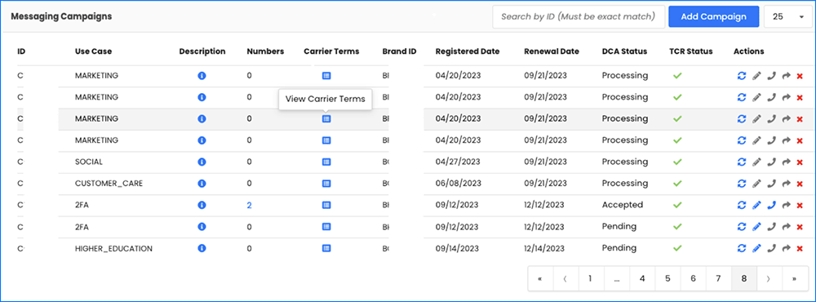Edit the HIGHER_EDUCATION campaign
This screenshot has height=302, width=816.
(x=756, y=248)
